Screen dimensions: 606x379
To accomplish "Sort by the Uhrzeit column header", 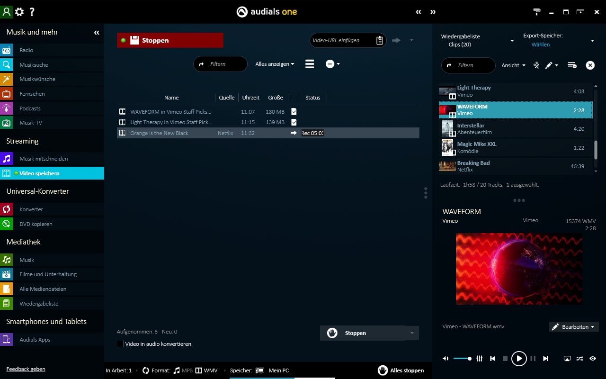I will coord(251,98).
